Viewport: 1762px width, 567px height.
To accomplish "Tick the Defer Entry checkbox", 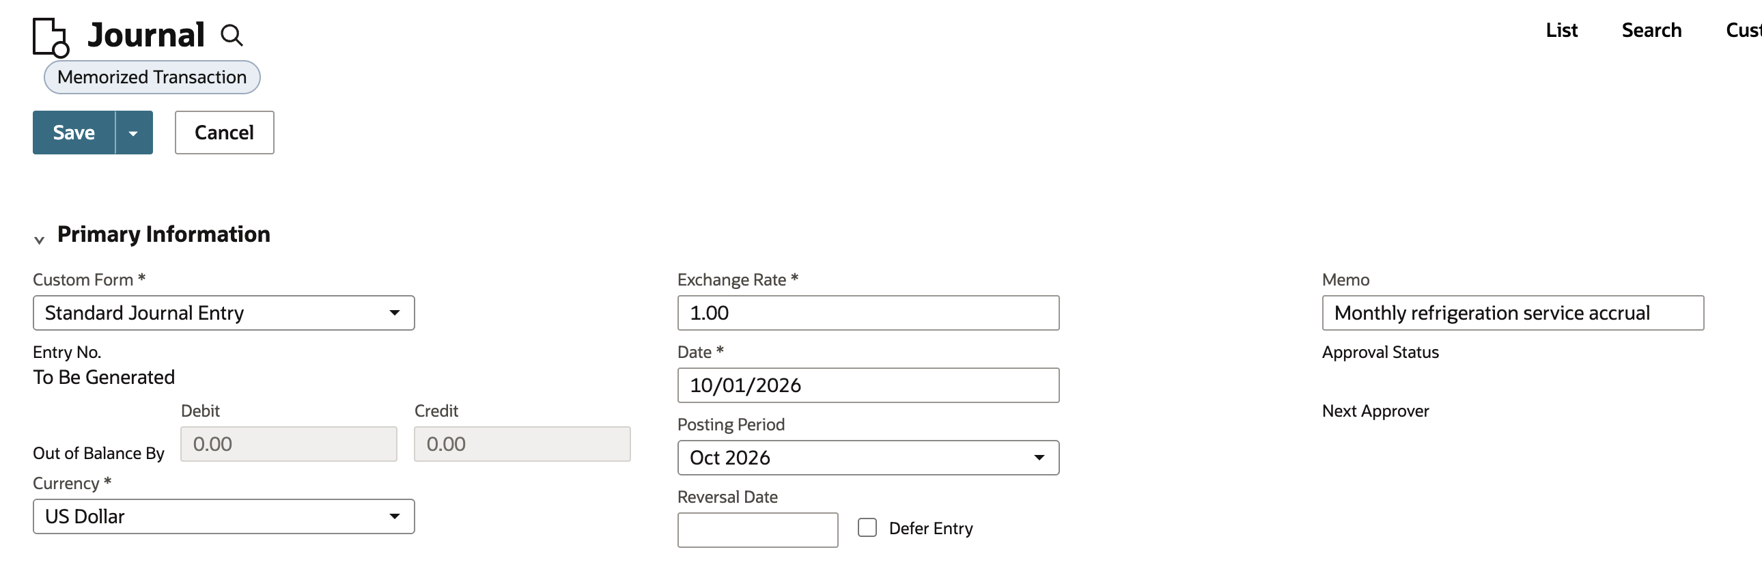I will tap(867, 528).
